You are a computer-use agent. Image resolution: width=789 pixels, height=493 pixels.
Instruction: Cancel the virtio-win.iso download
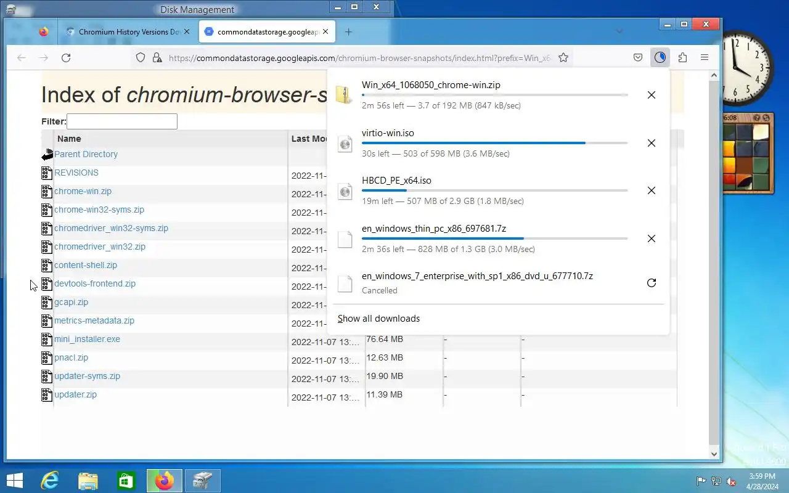pos(651,143)
